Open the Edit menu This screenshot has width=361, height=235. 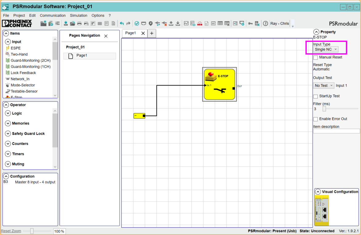pyautogui.click(x=32, y=15)
